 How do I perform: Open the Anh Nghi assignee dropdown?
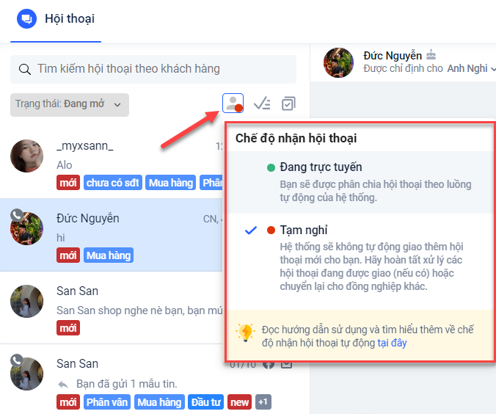[x=470, y=68]
